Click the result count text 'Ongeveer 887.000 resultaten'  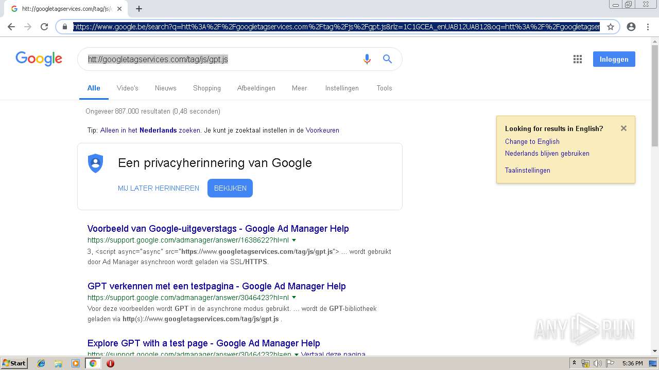[x=128, y=111]
